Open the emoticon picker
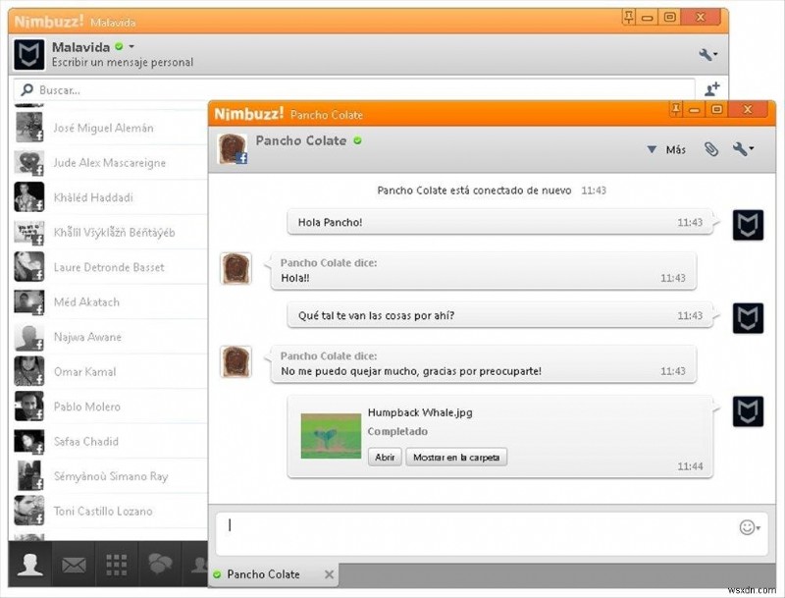The width and height of the screenshot is (785, 598). tap(750, 527)
